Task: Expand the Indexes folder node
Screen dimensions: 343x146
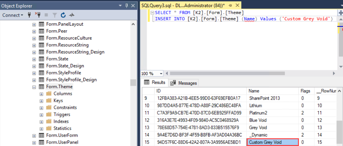Action: tap(41, 122)
